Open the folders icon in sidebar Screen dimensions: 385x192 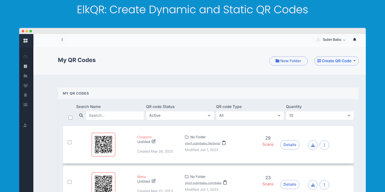tap(26, 76)
